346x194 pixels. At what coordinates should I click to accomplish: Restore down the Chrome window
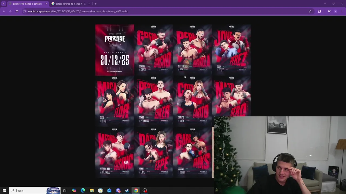334,4
